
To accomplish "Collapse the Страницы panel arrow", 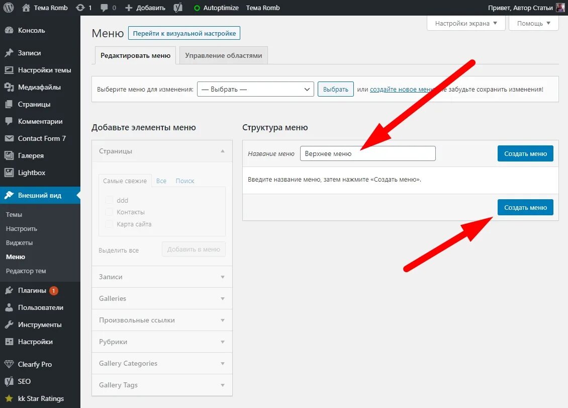I will point(223,151).
